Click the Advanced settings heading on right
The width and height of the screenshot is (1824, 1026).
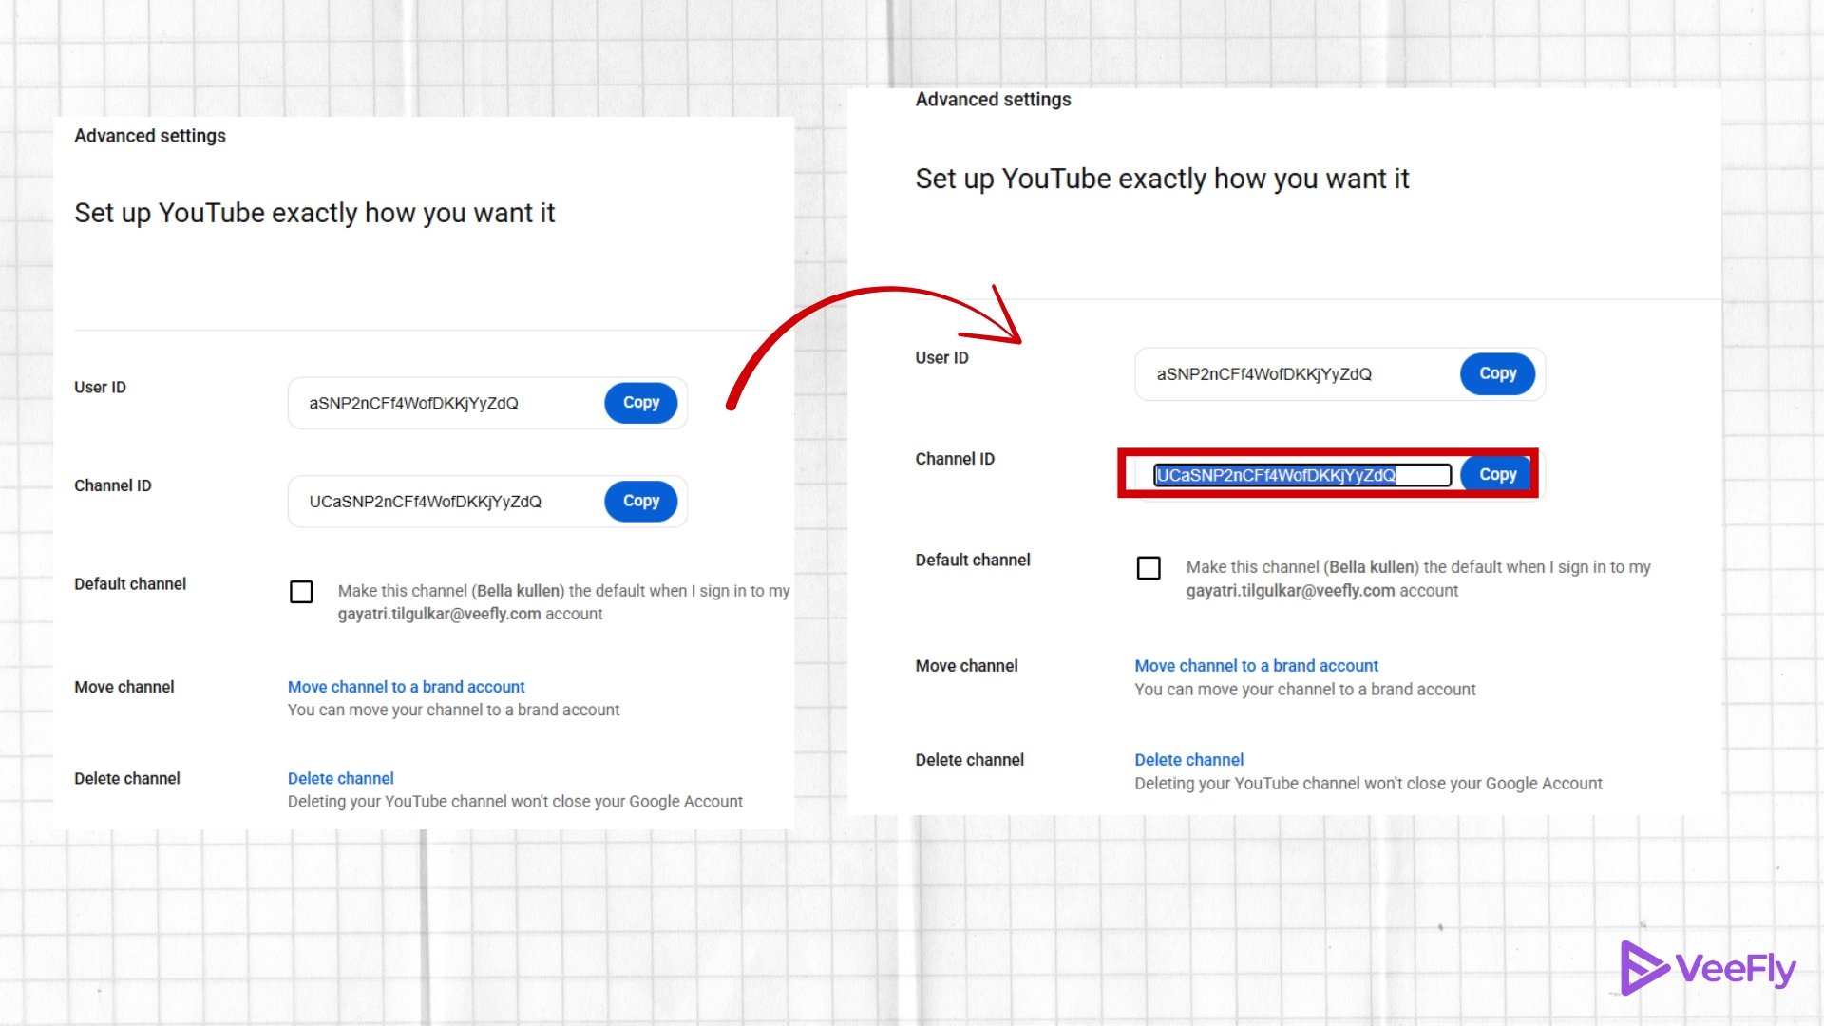click(x=992, y=99)
